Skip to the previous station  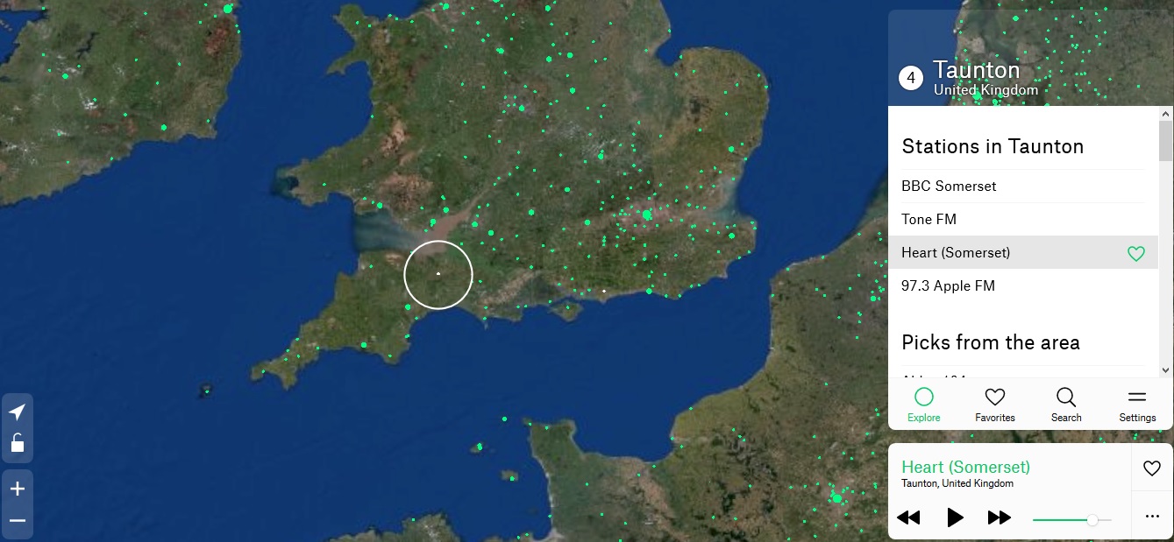pos(908,517)
